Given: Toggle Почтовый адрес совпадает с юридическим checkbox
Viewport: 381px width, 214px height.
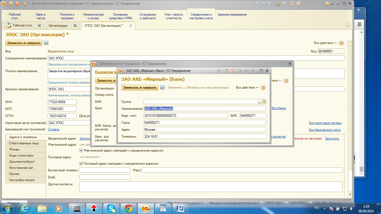Looking at the screenshot, I should click(81, 164).
